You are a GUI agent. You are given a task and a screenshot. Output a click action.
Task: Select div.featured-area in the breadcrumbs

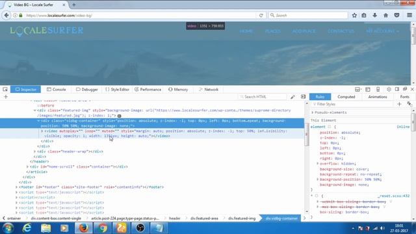(204, 218)
